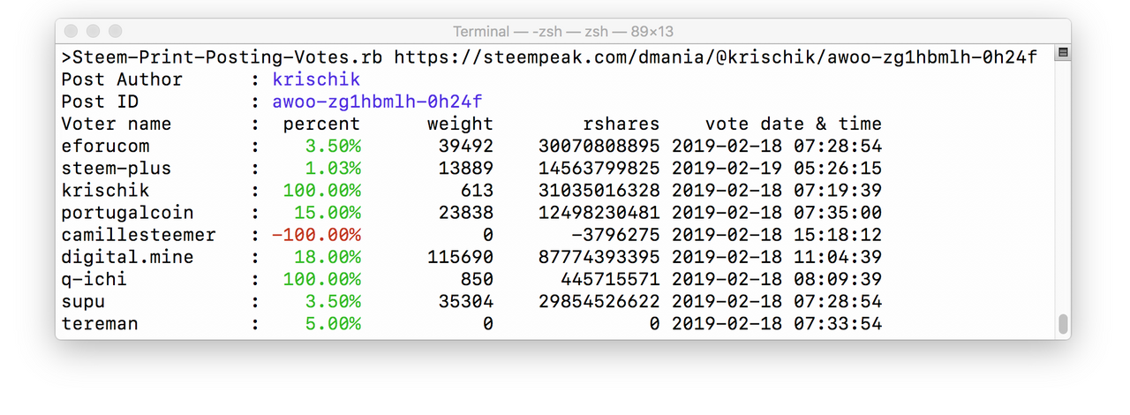Click the 'weight' column header

(460, 124)
